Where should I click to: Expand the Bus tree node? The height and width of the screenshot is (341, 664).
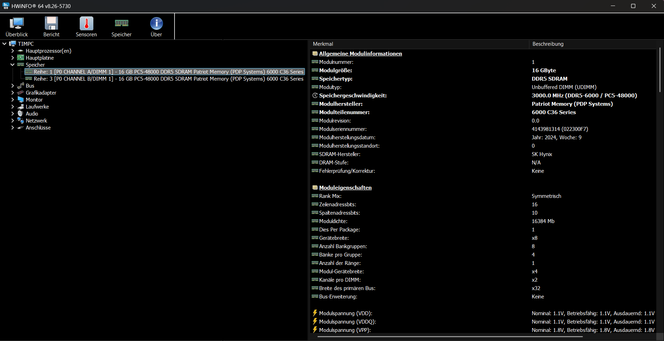(13, 86)
